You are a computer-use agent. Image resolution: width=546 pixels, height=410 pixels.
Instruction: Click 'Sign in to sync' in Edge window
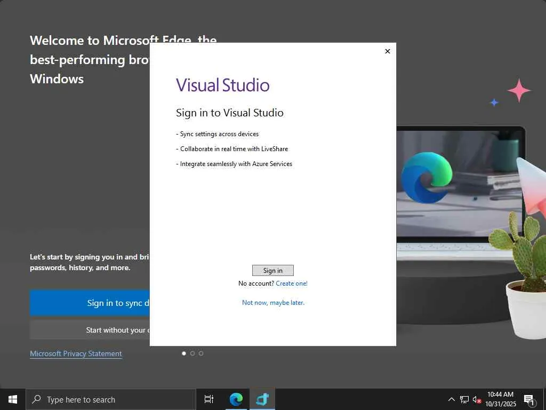click(x=90, y=303)
